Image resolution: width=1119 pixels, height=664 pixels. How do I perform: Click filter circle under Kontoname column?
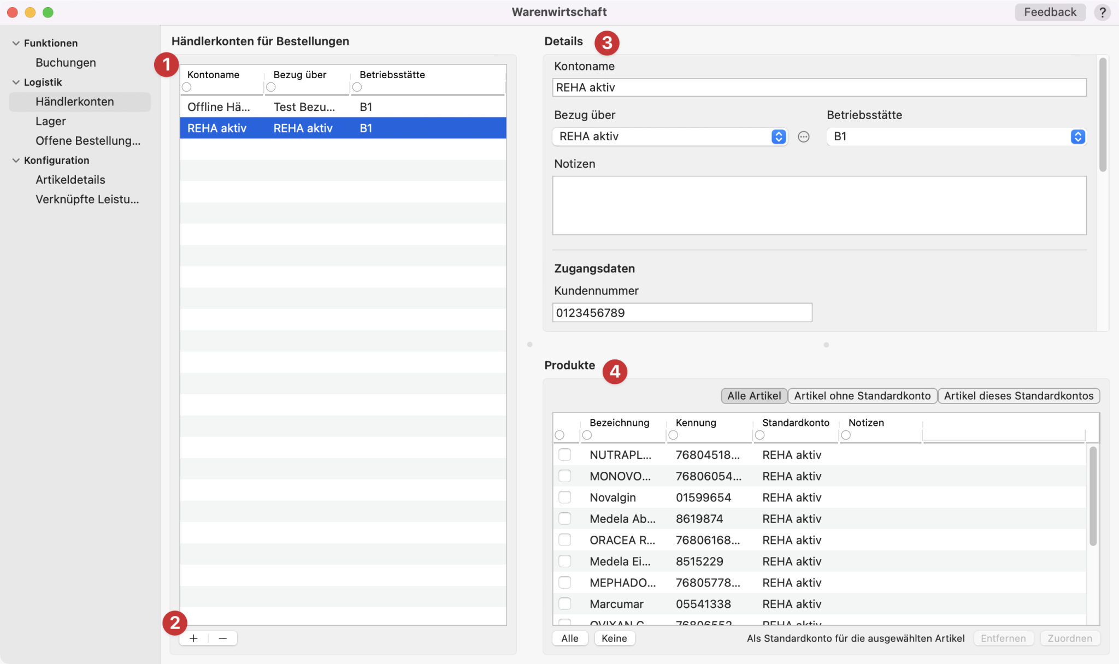[x=187, y=87]
